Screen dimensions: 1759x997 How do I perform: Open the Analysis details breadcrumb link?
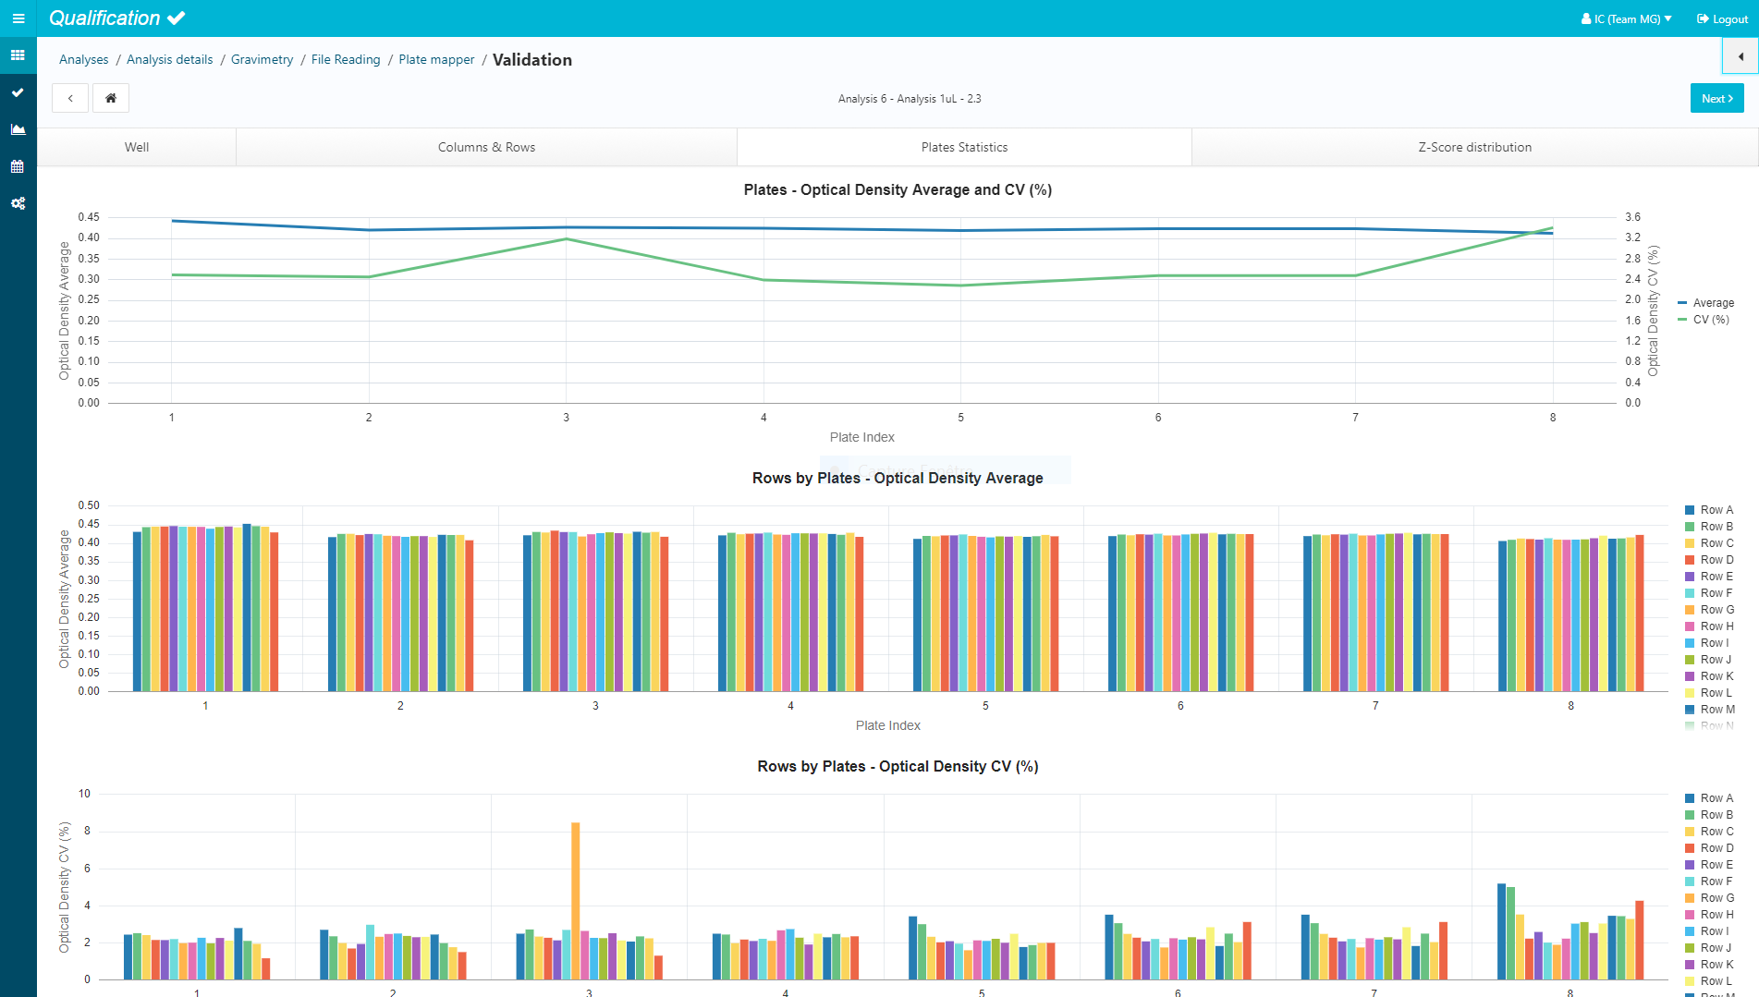tap(169, 60)
